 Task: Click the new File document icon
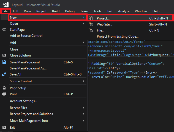point(91,30)
